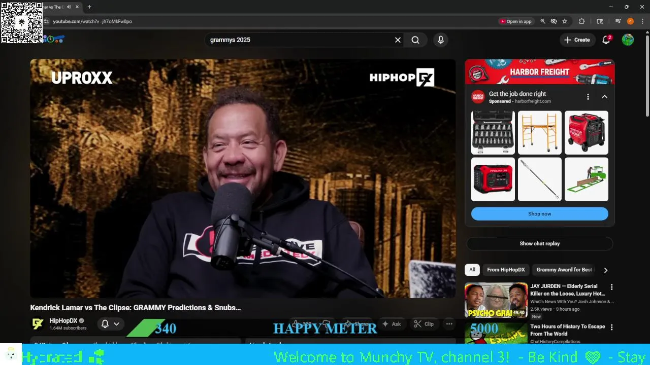The width and height of the screenshot is (650, 365).
Task: Click the video player to pause
Action: tap(243, 178)
